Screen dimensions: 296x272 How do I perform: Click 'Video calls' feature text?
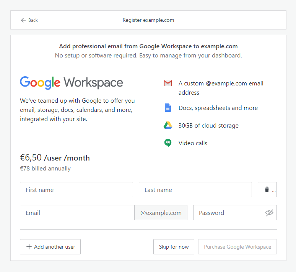pyautogui.click(x=193, y=143)
